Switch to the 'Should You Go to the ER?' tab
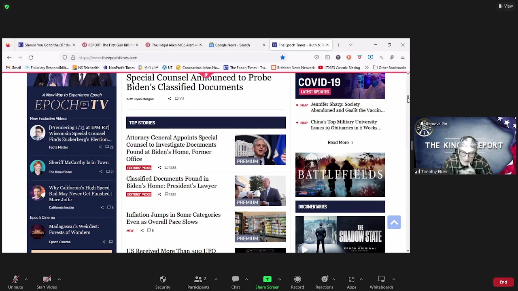Image resolution: width=518 pixels, height=291 pixels. [47, 45]
